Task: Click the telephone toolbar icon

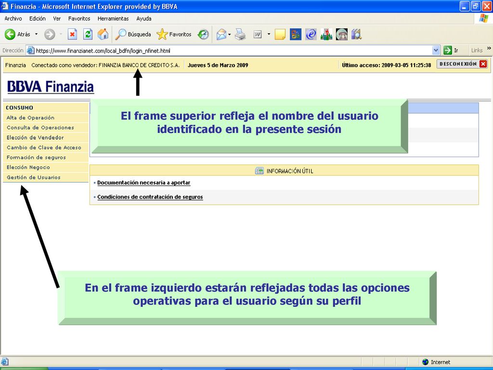Action: [x=341, y=34]
